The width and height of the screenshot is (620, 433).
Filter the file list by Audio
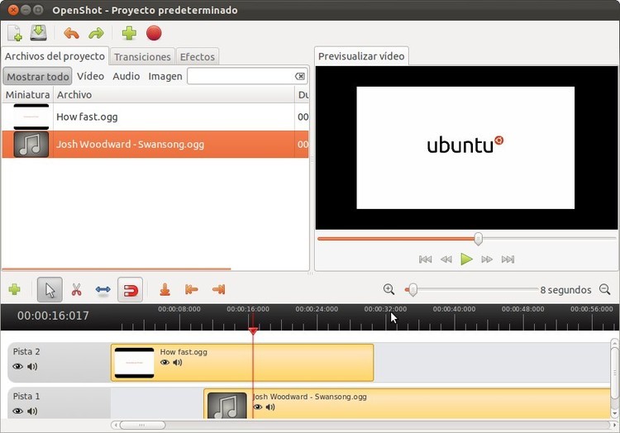click(126, 76)
